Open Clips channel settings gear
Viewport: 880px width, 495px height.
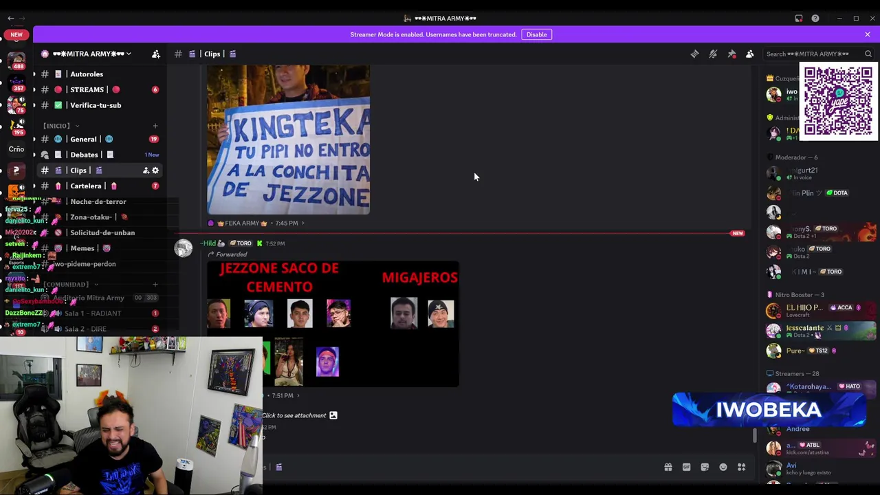click(x=155, y=170)
